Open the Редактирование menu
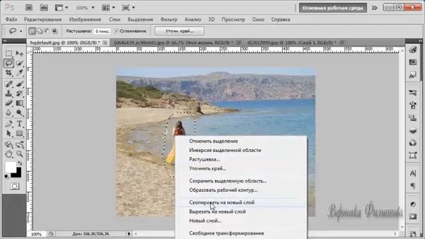425x239 pixels. coord(42,19)
